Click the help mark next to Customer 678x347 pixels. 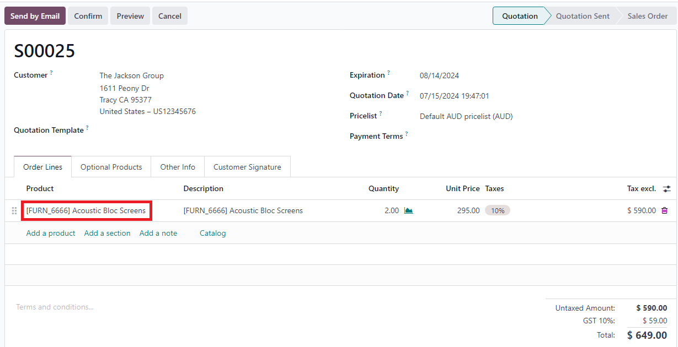click(x=51, y=73)
